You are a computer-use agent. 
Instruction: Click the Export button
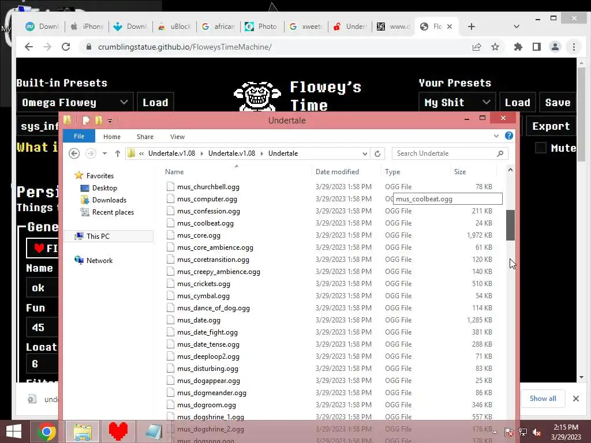pyautogui.click(x=551, y=126)
